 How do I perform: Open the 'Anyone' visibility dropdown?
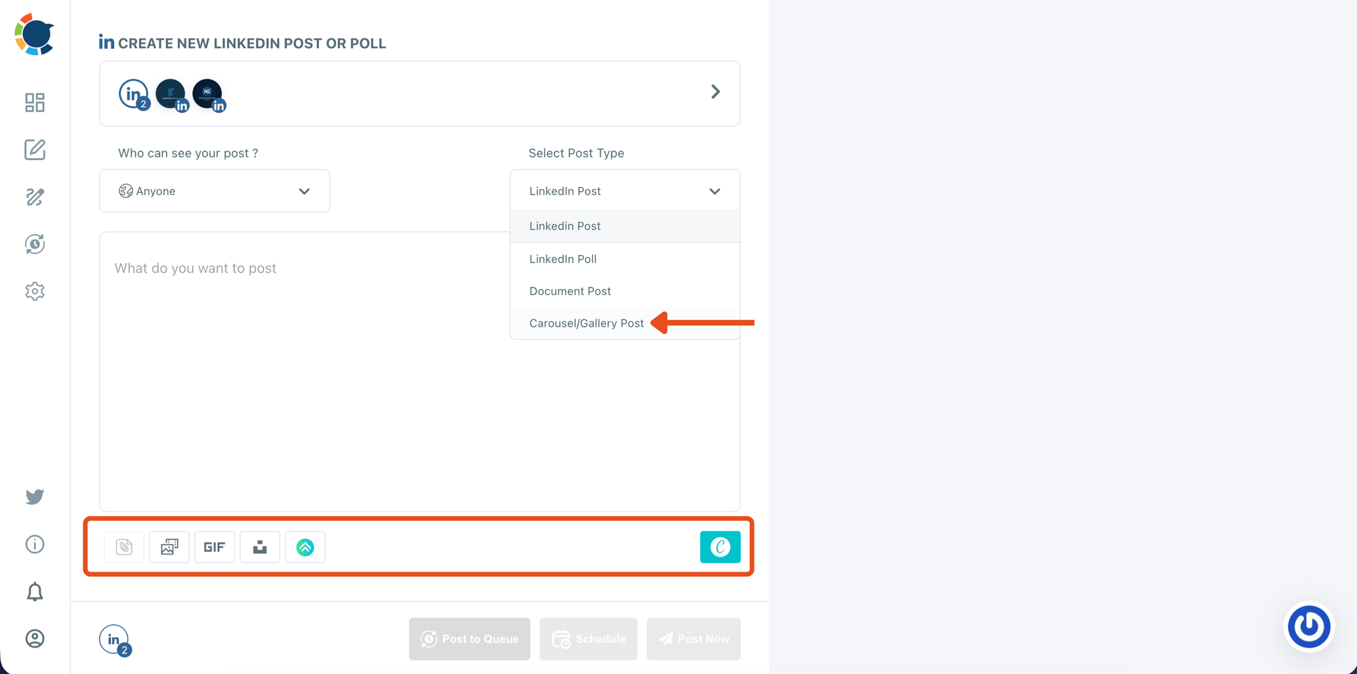point(214,191)
